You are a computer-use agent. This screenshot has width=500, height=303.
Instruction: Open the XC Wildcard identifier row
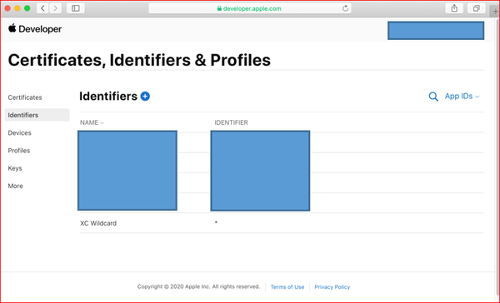coord(282,223)
